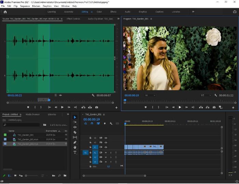Switch to Color workspace

point(99,12)
